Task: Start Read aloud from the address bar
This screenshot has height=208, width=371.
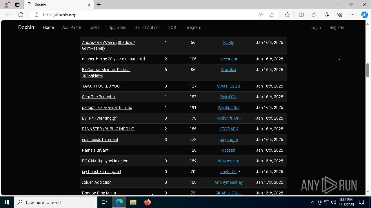Action: [x=260, y=15]
